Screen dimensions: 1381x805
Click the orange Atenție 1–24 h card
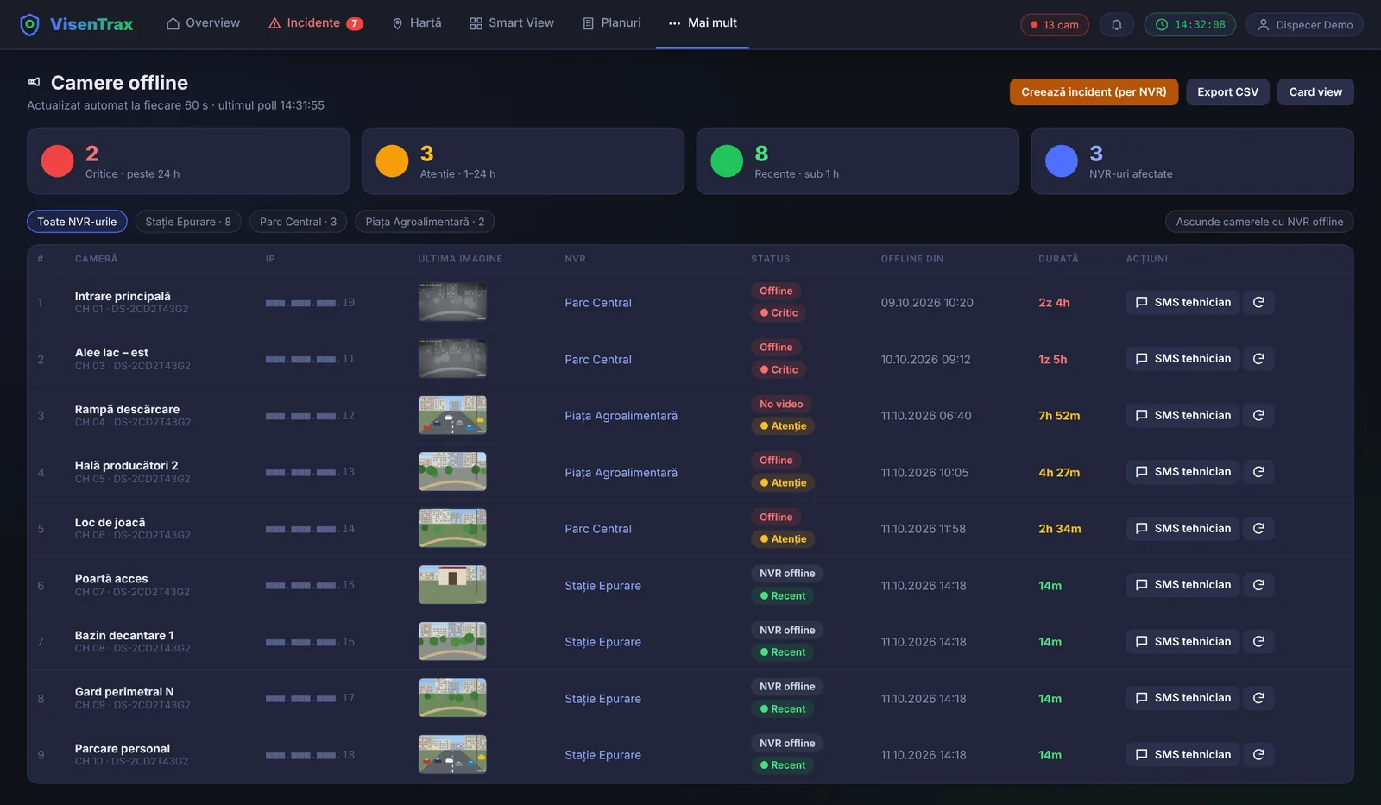(523, 161)
